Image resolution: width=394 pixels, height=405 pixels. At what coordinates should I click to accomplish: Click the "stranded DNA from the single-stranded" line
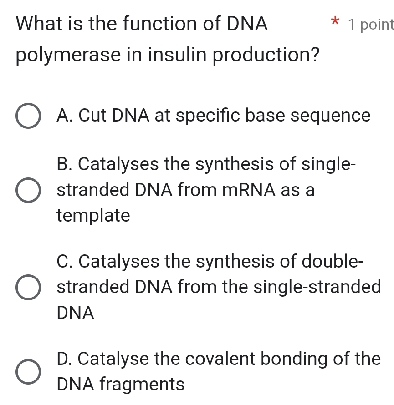tap(219, 287)
